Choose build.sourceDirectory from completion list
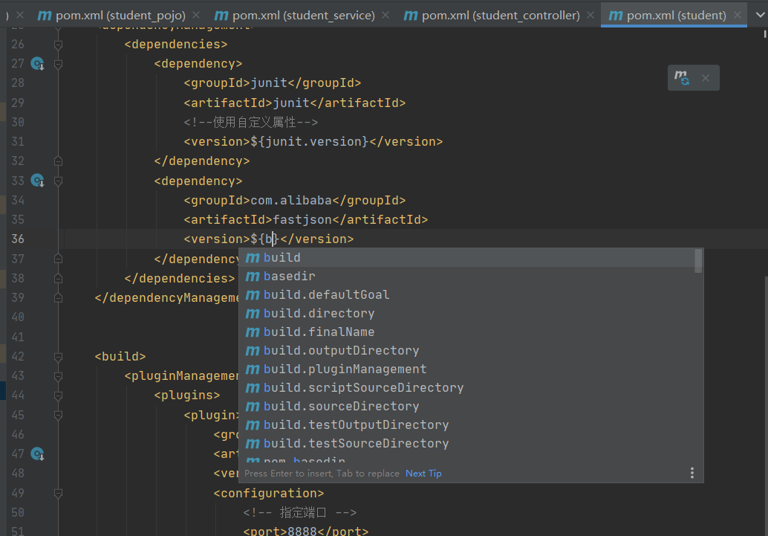 click(466, 407)
